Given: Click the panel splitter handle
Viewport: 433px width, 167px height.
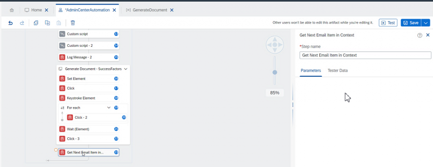Looking at the screenshot, I should click(293, 105).
